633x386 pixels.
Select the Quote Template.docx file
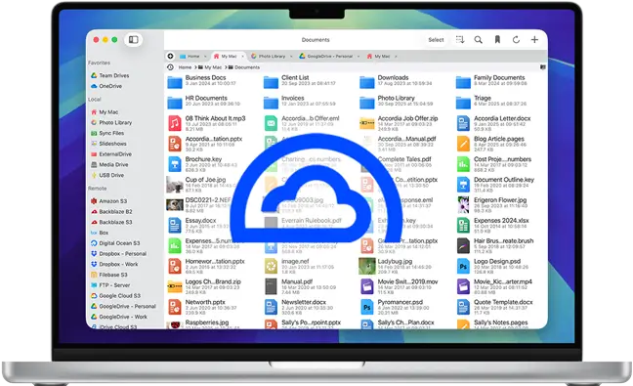494,307
